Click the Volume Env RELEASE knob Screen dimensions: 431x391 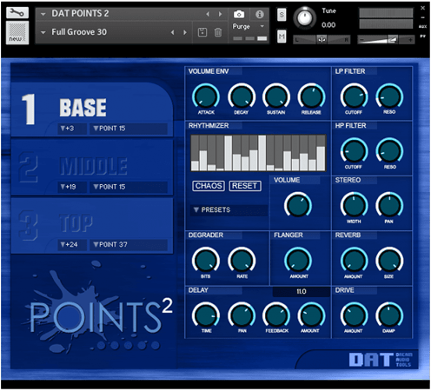click(x=311, y=96)
